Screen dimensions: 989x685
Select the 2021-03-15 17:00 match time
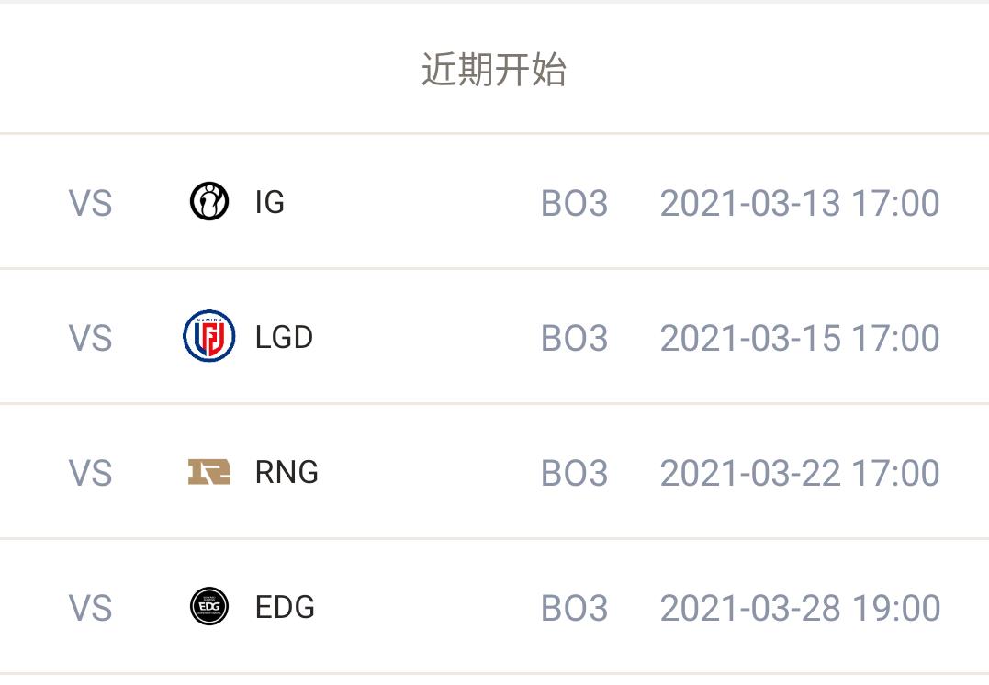(800, 338)
